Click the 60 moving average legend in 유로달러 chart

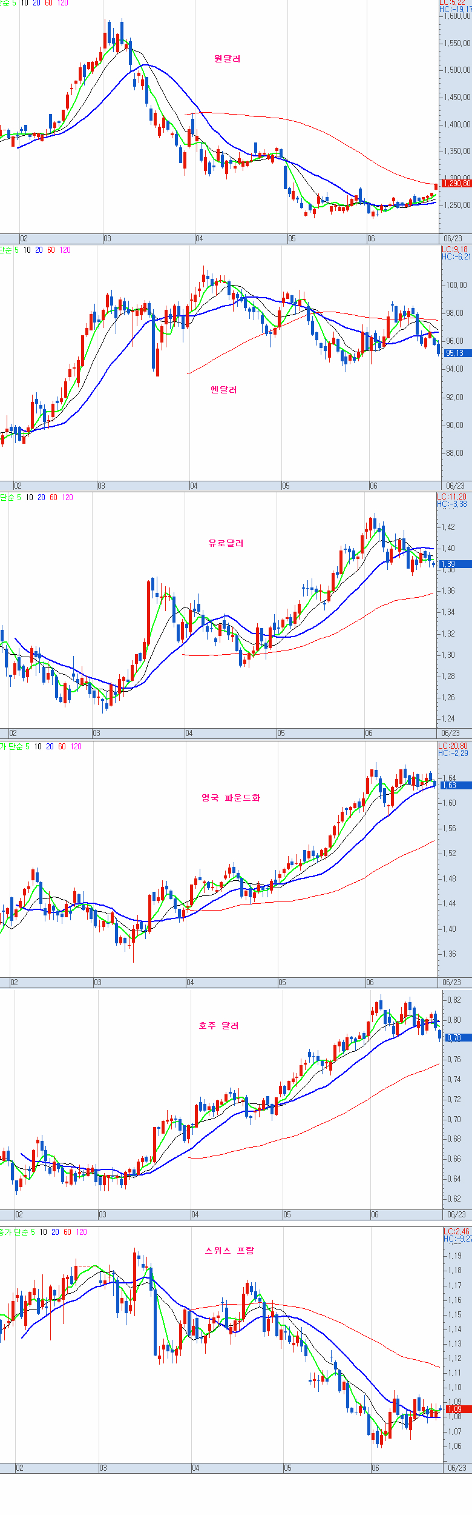click(x=53, y=497)
